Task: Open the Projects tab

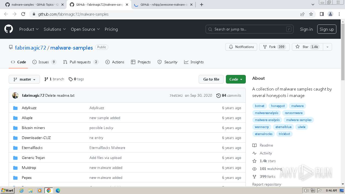Action: [x=141, y=62]
